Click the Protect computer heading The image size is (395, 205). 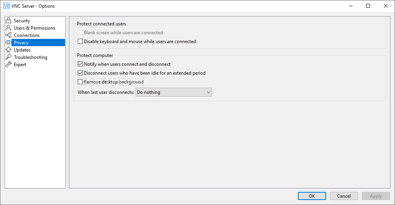[95, 55]
